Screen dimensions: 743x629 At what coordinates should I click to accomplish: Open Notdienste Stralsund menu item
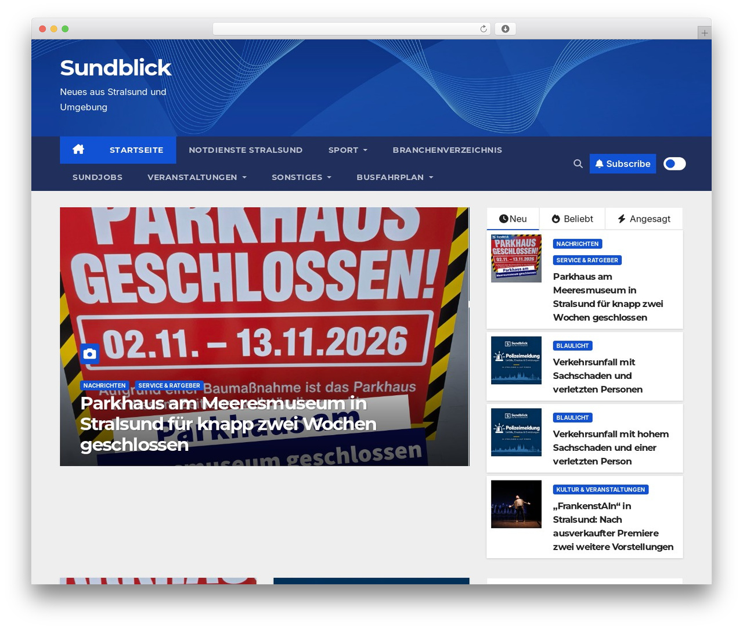tap(246, 150)
